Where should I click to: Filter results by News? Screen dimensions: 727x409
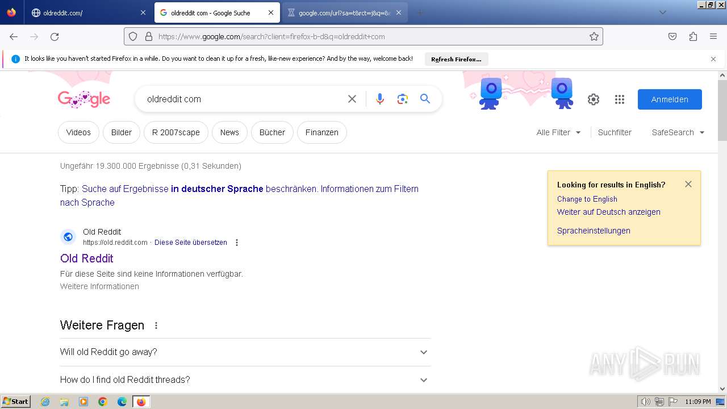coord(229,132)
